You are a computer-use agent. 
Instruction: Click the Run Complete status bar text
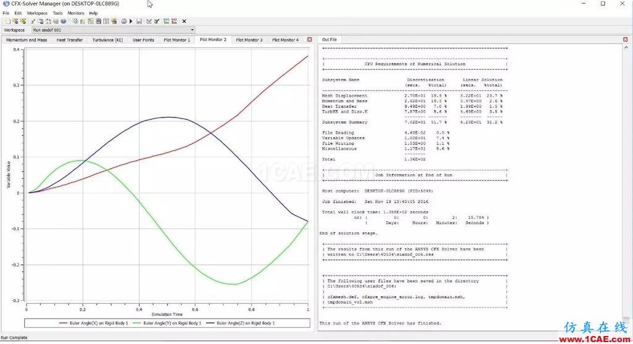14,338
